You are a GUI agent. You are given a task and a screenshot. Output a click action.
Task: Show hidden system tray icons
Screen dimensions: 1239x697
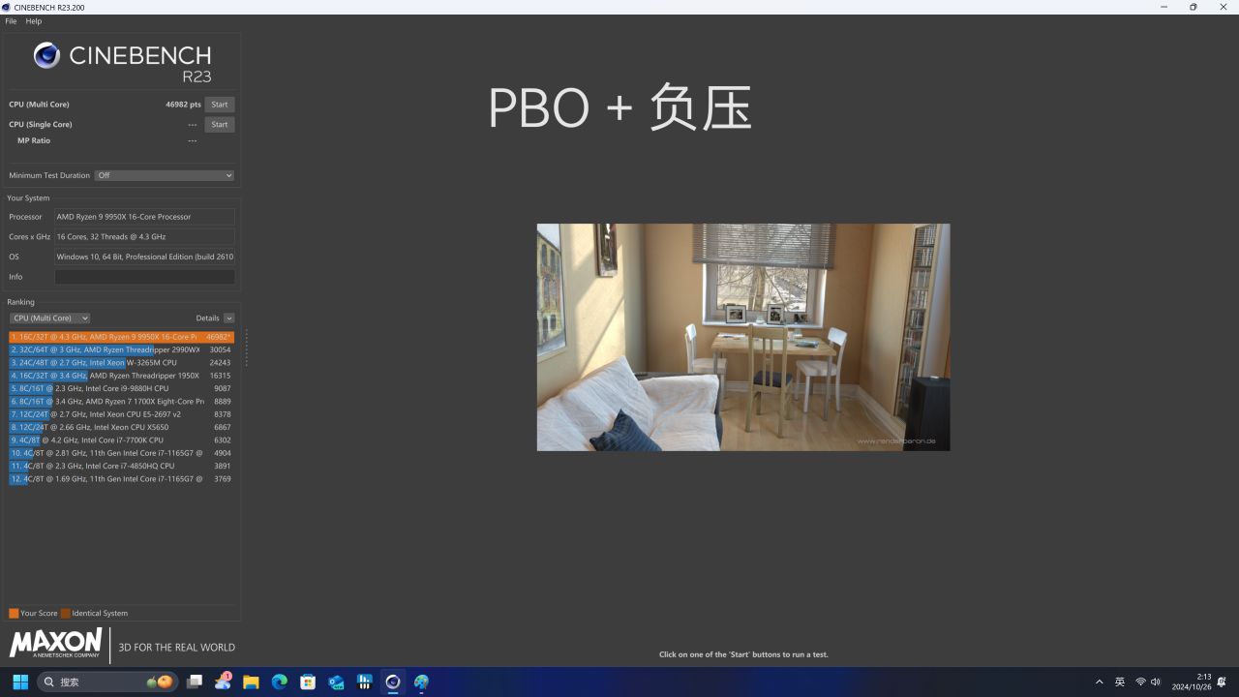tap(1099, 682)
